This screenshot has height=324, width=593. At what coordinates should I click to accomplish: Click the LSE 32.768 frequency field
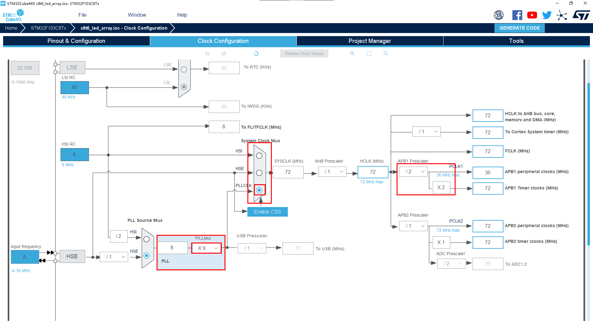pos(25,68)
